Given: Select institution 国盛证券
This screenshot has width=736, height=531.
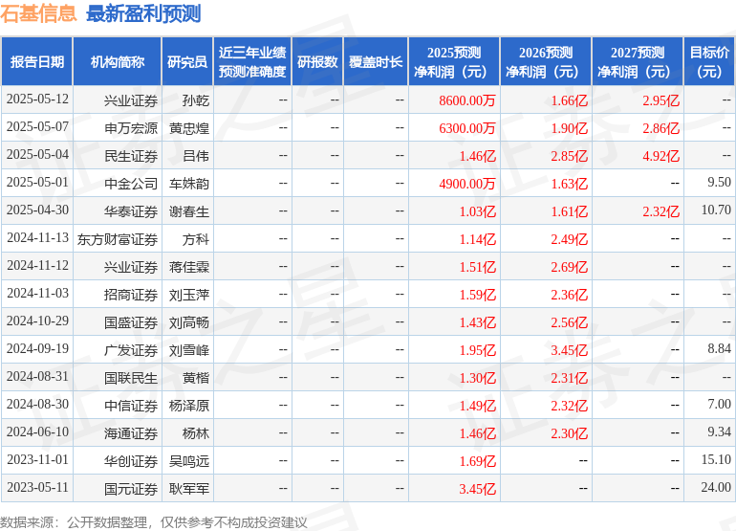Looking at the screenshot, I should coord(131,321).
